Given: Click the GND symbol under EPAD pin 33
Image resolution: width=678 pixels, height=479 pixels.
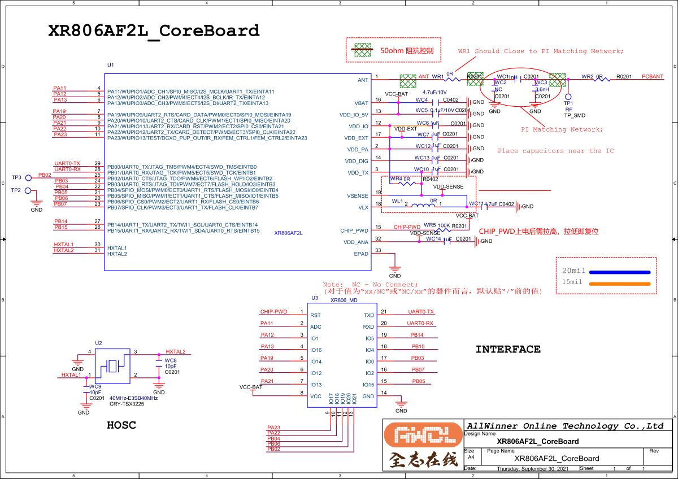Looking at the screenshot, I should click(394, 269).
